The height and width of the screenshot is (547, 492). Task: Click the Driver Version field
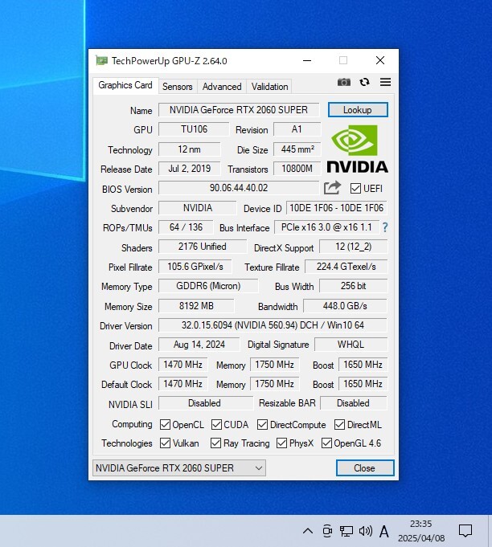(x=273, y=325)
